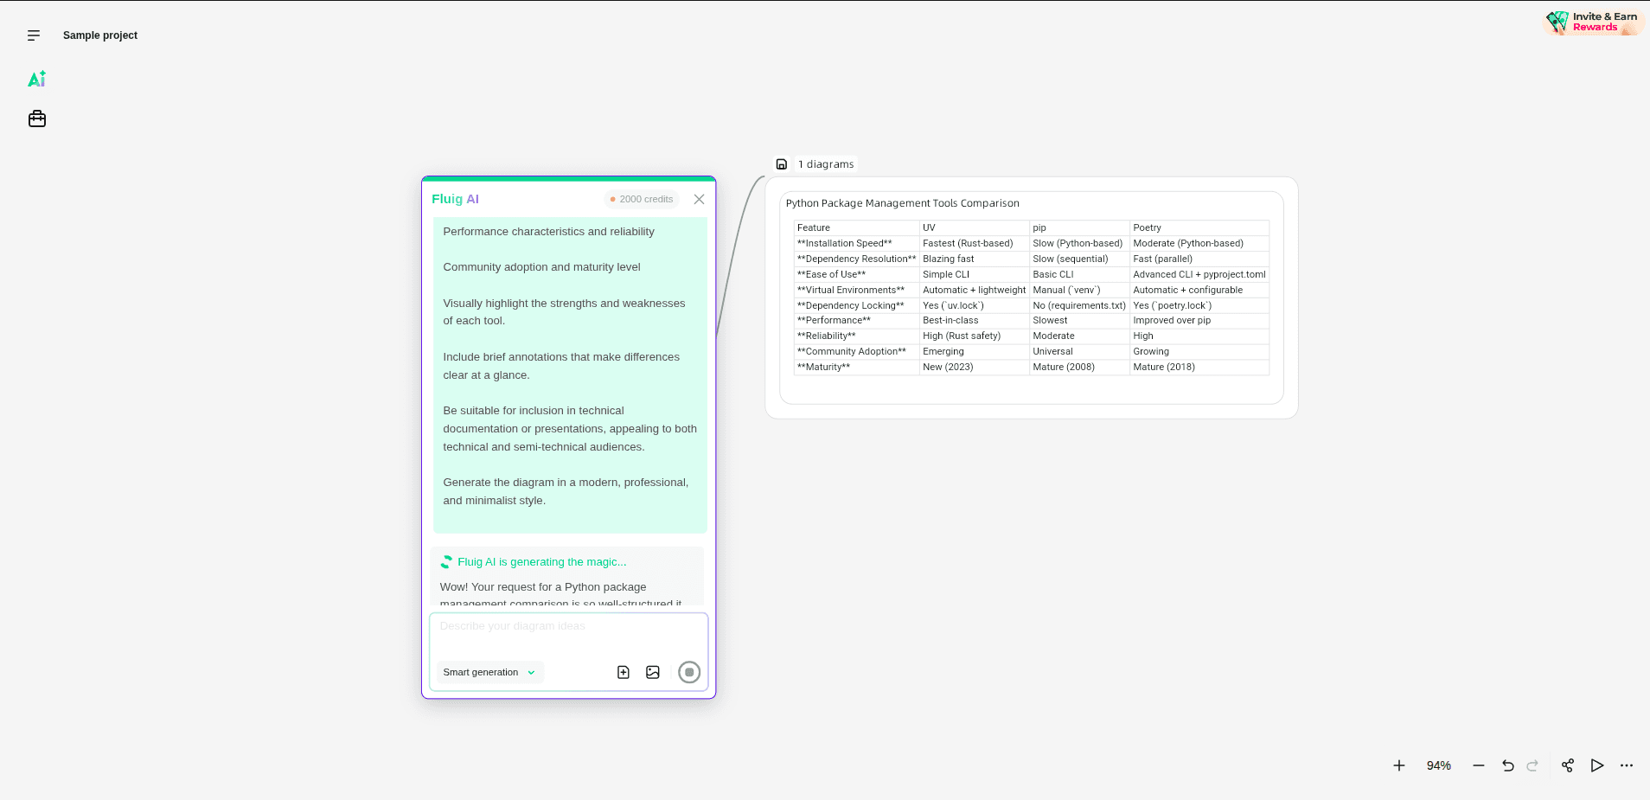This screenshot has width=1650, height=800.
Task: Undo the last action
Action: [1508, 765]
